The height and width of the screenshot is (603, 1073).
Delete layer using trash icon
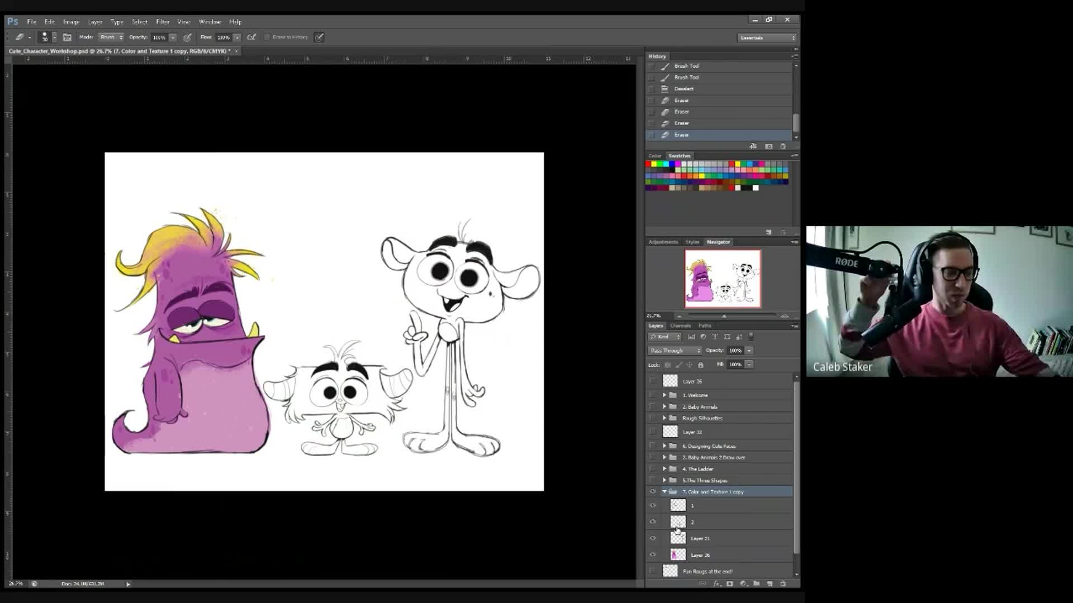pyautogui.click(x=782, y=583)
